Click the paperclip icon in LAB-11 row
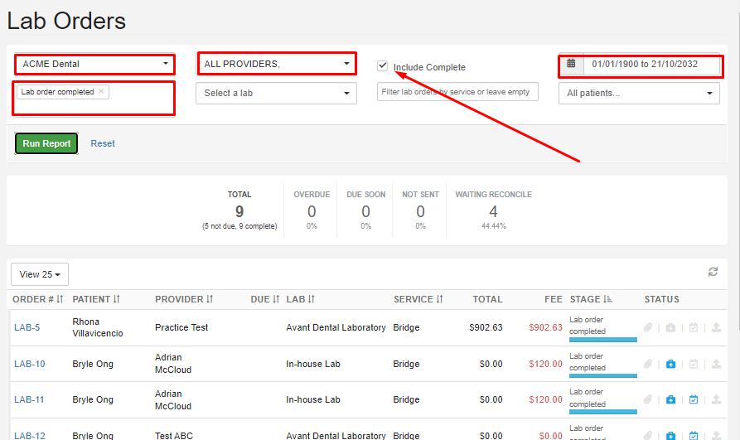 [648, 399]
